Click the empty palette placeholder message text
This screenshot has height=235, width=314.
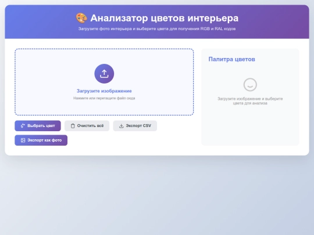250,101
